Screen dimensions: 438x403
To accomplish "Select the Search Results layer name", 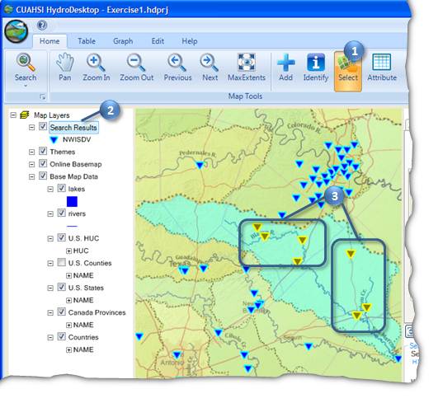I will 73,128.
